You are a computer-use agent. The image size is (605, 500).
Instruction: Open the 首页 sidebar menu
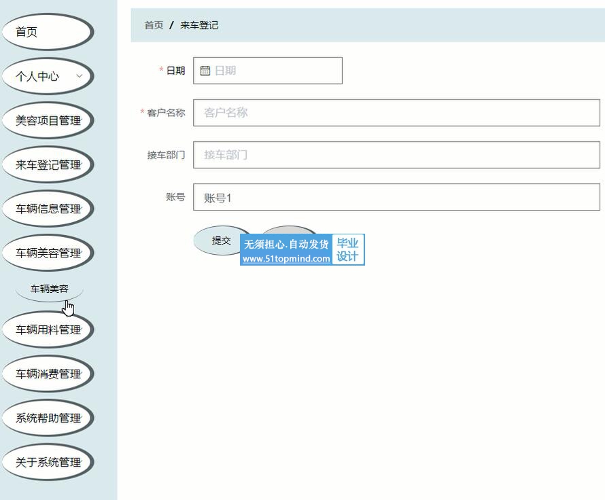click(x=48, y=32)
